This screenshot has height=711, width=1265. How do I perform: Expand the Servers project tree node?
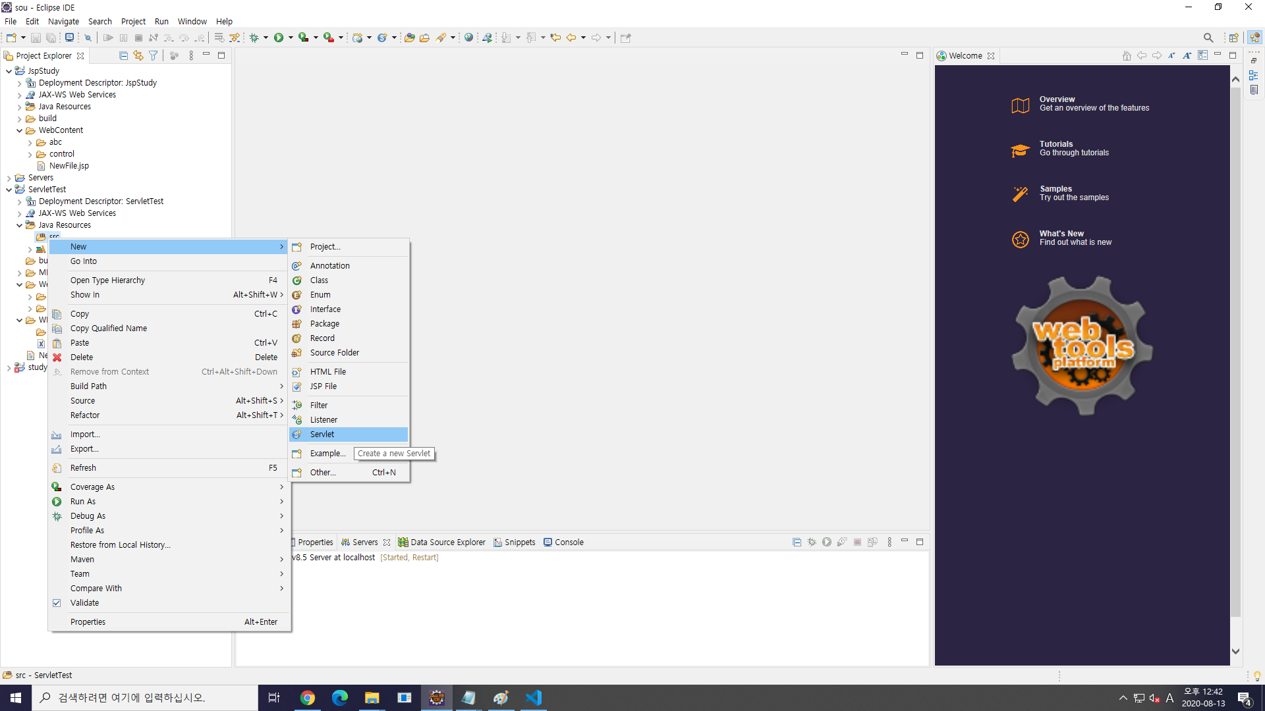pos(9,178)
